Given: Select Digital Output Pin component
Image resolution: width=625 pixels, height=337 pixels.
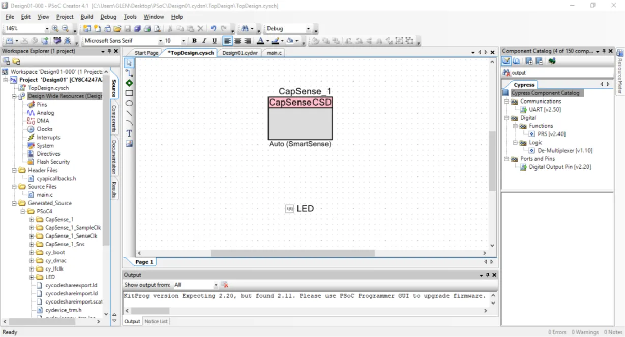Looking at the screenshot, I should [x=559, y=167].
